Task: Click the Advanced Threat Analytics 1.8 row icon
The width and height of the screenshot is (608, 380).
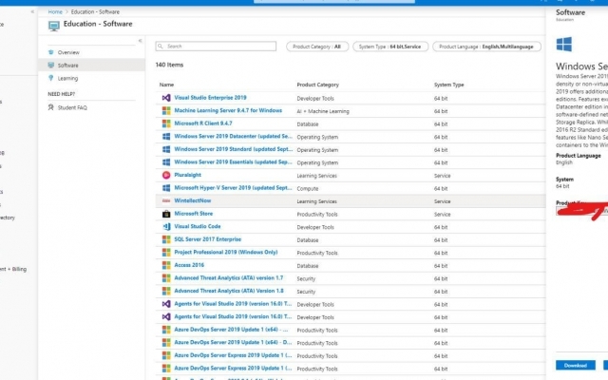Action: pyautogui.click(x=166, y=291)
